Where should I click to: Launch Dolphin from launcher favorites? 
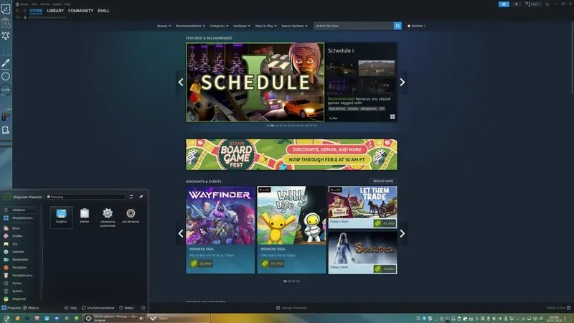(61, 217)
